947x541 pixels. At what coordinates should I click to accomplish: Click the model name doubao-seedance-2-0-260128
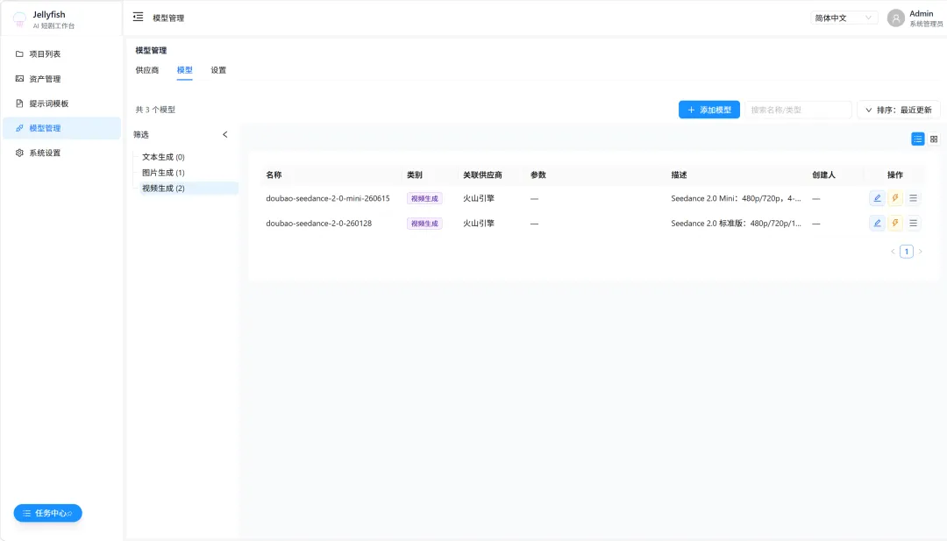click(319, 224)
